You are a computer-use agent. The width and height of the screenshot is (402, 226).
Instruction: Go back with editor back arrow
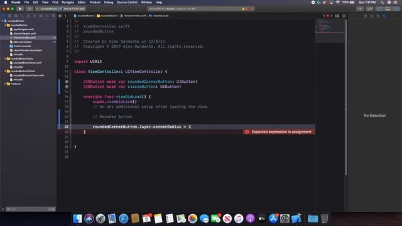pyautogui.click(x=65, y=16)
